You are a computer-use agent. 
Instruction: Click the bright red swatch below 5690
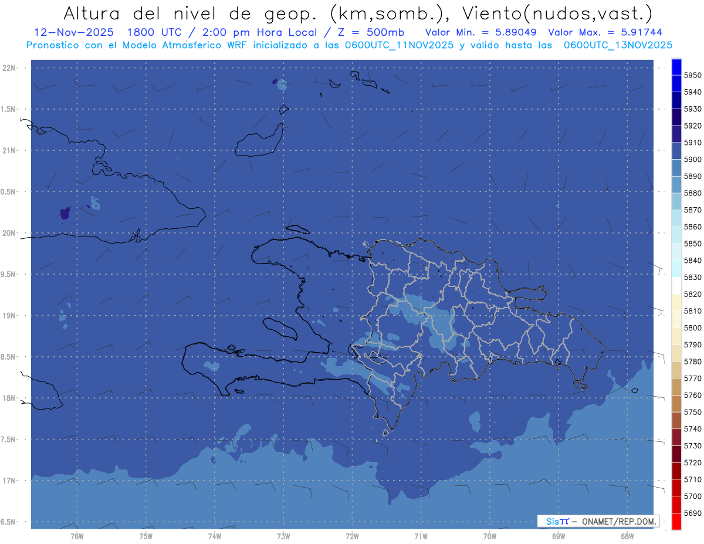click(676, 521)
